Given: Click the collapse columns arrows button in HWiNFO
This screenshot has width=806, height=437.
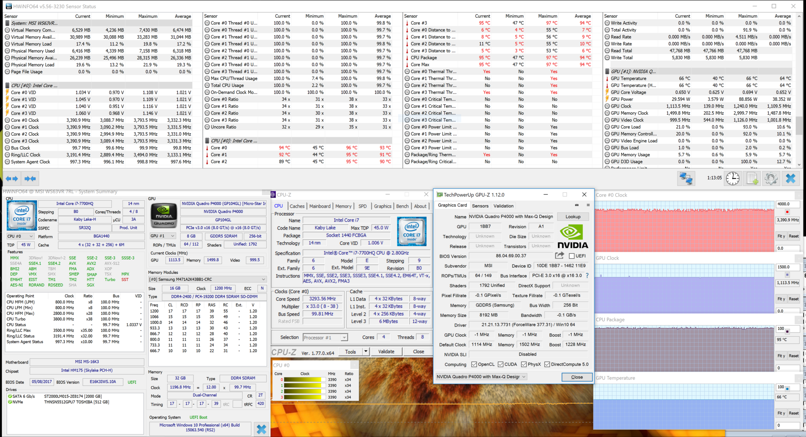Looking at the screenshot, I should pos(30,179).
